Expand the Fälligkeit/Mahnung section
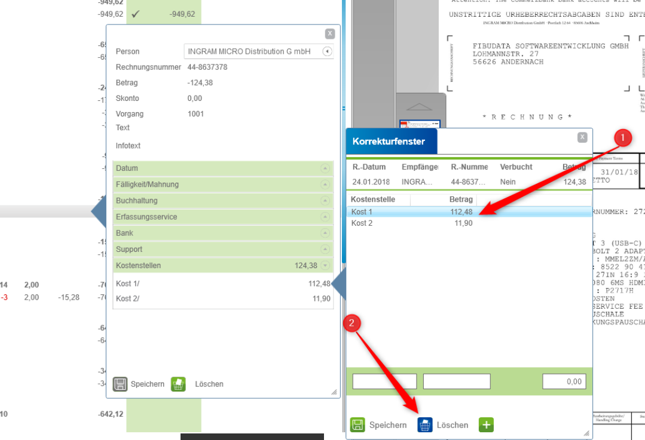 (325, 184)
